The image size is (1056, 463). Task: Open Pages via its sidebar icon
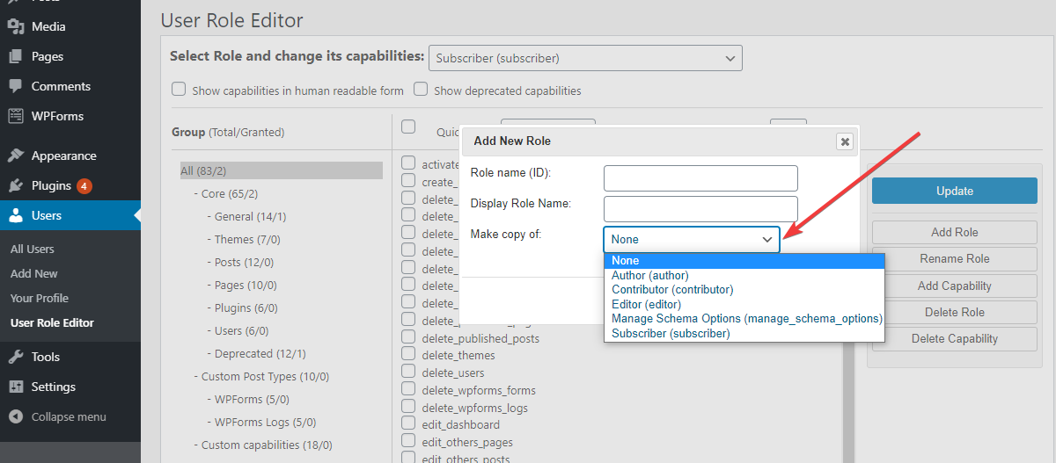coord(16,56)
